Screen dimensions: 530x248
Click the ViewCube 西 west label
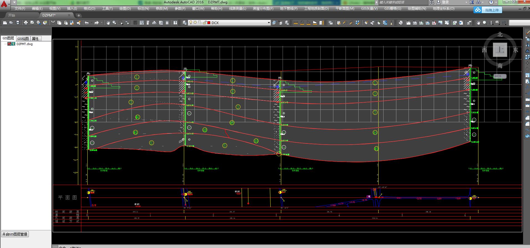(484, 50)
